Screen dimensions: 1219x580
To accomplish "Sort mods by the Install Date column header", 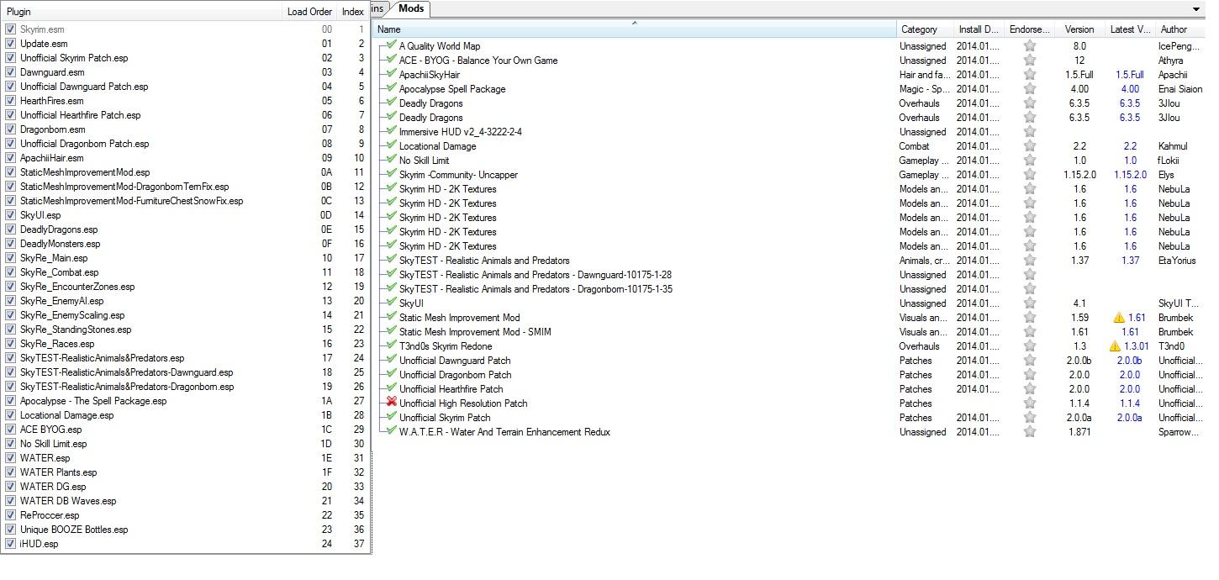I will [x=979, y=29].
